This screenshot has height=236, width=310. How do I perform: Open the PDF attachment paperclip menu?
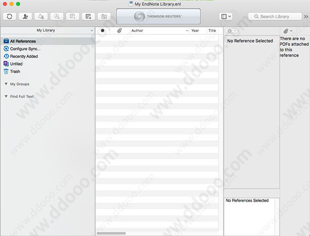[288, 31]
